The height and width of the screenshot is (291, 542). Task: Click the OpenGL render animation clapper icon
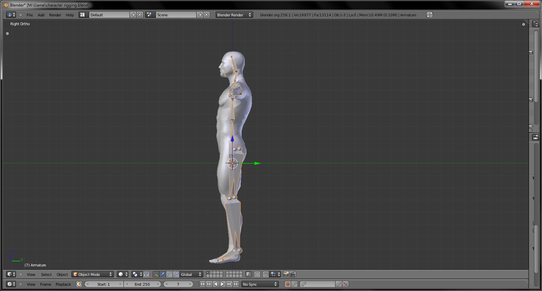point(292,274)
